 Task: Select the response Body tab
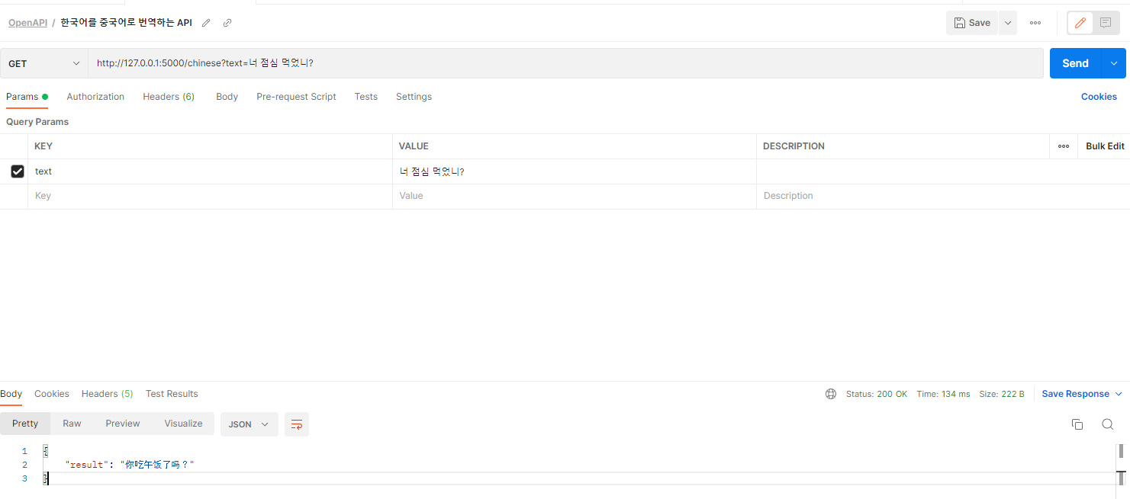(11, 394)
